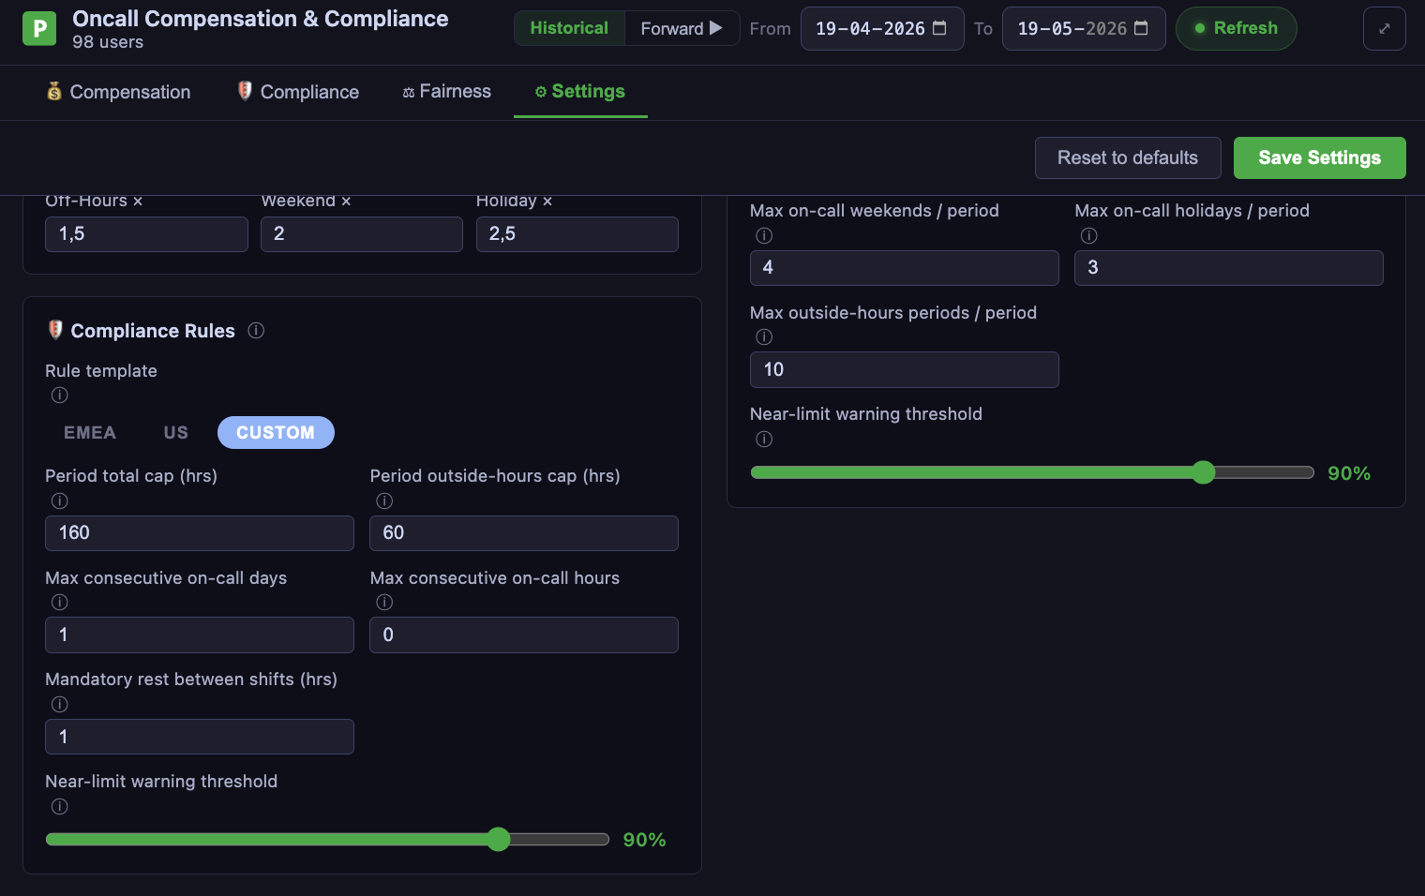Select the EMEA rule template

point(90,432)
